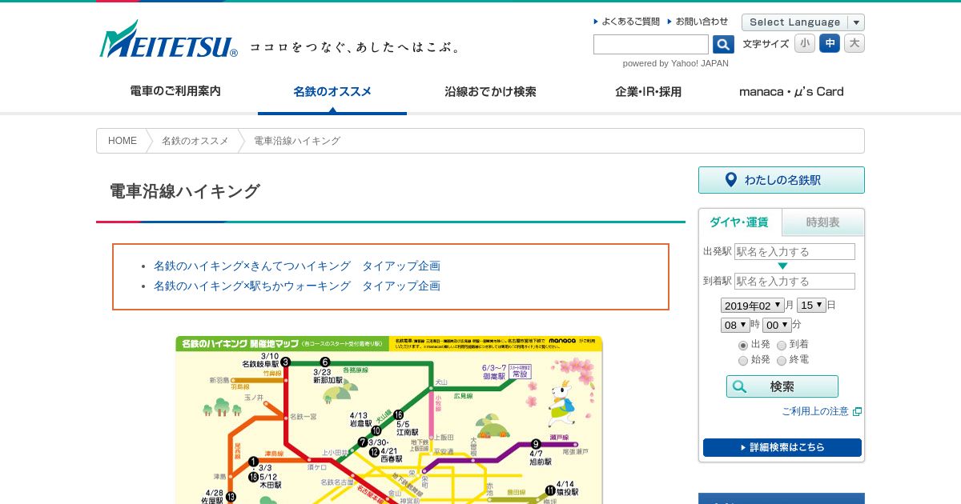Select the 終電 radio button
The image size is (961, 504).
coord(782,361)
